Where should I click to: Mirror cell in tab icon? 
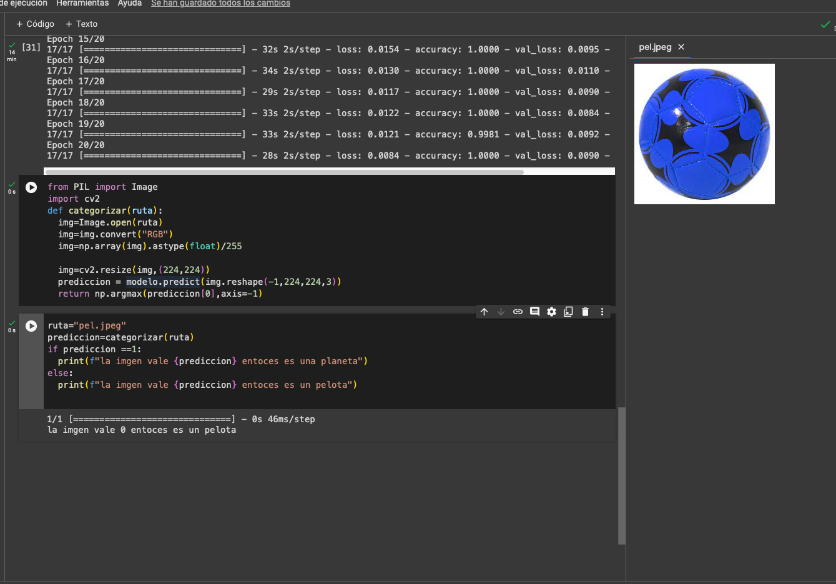[x=568, y=312]
